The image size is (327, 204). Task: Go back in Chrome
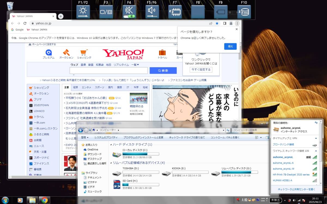[12, 23]
